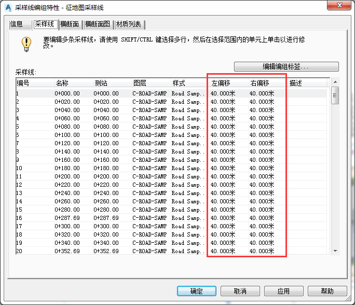Edit left offset 40.000米 in row 6

click(223, 135)
